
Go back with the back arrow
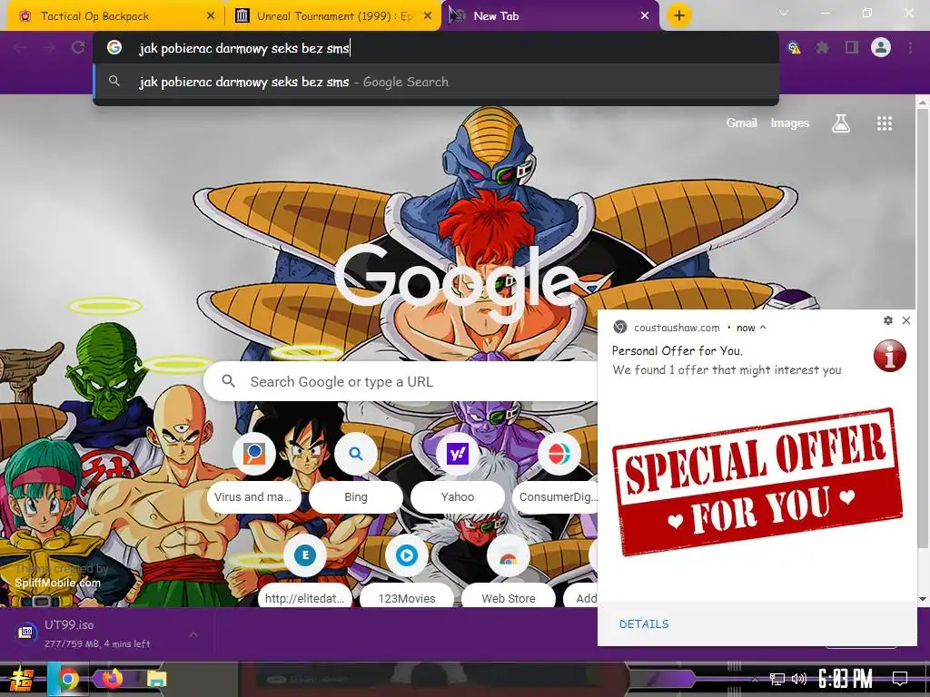coord(20,47)
